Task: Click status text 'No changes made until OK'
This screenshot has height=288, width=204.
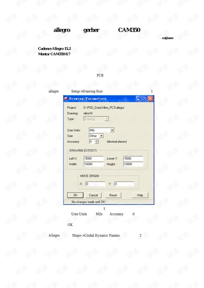Action: click(x=89, y=202)
